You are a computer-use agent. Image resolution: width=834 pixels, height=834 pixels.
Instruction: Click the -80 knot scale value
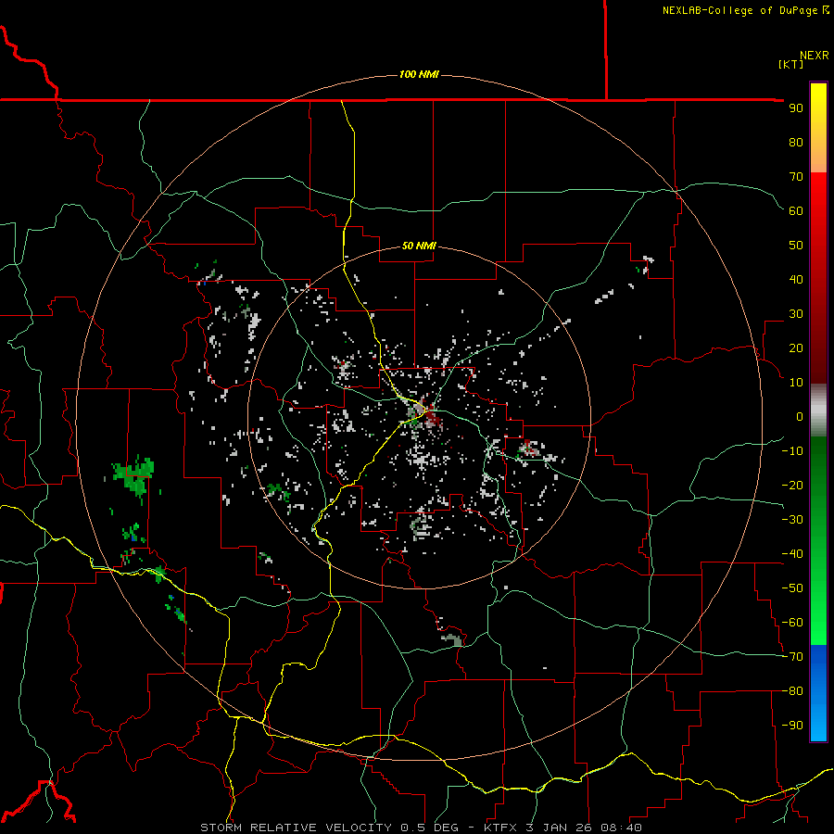coord(792,691)
